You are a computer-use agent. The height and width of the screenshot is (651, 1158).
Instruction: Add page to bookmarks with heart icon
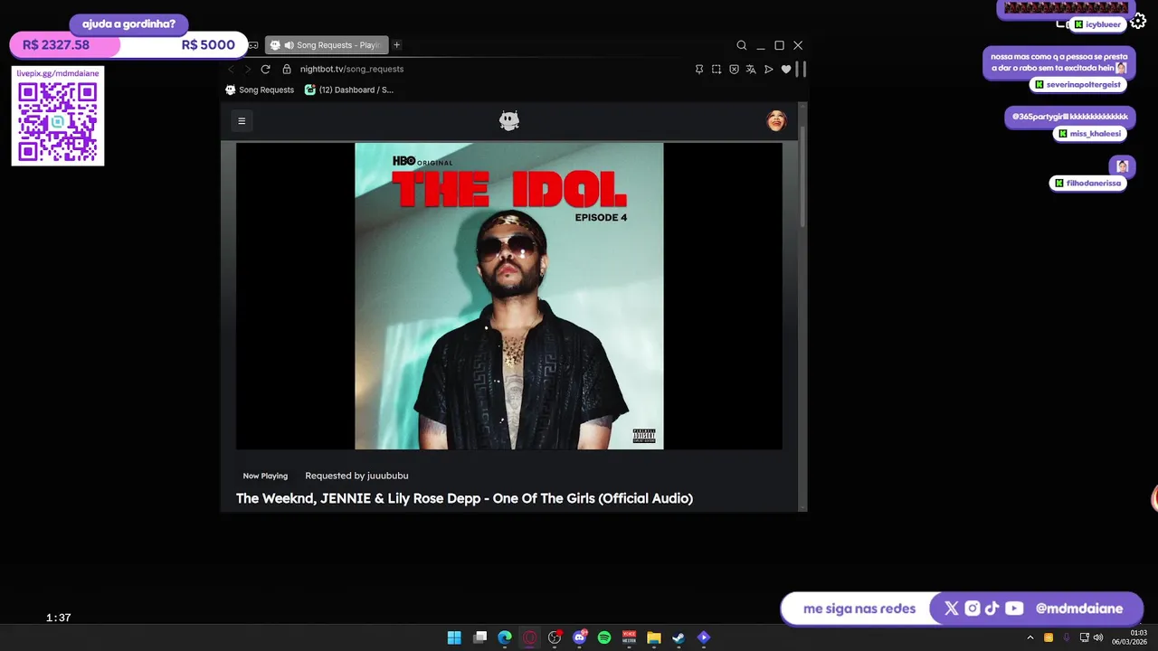tap(786, 69)
